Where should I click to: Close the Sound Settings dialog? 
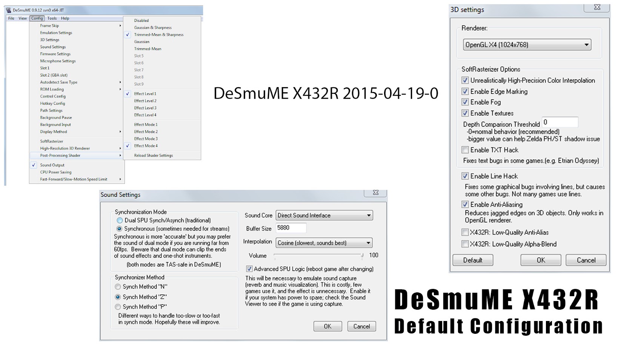pos(375,193)
